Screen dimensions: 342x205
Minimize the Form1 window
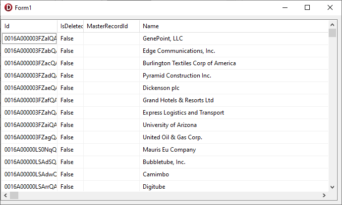coord(285,7)
